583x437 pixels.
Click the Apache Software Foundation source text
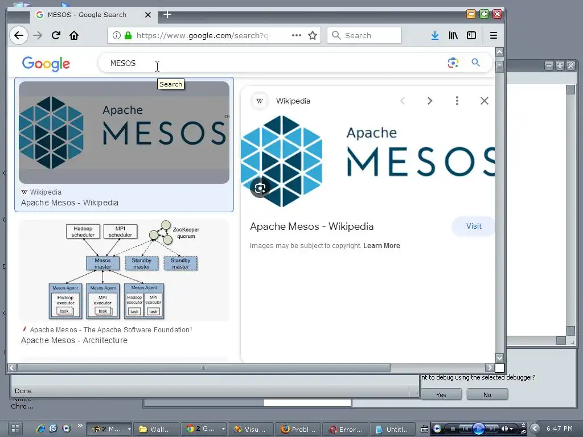coord(111,329)
